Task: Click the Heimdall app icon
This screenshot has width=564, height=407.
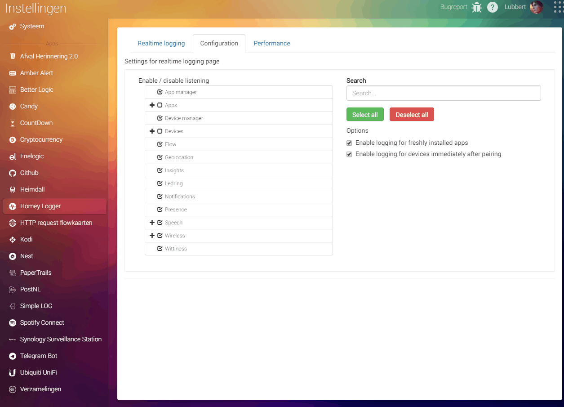Action: click(13, 189)
